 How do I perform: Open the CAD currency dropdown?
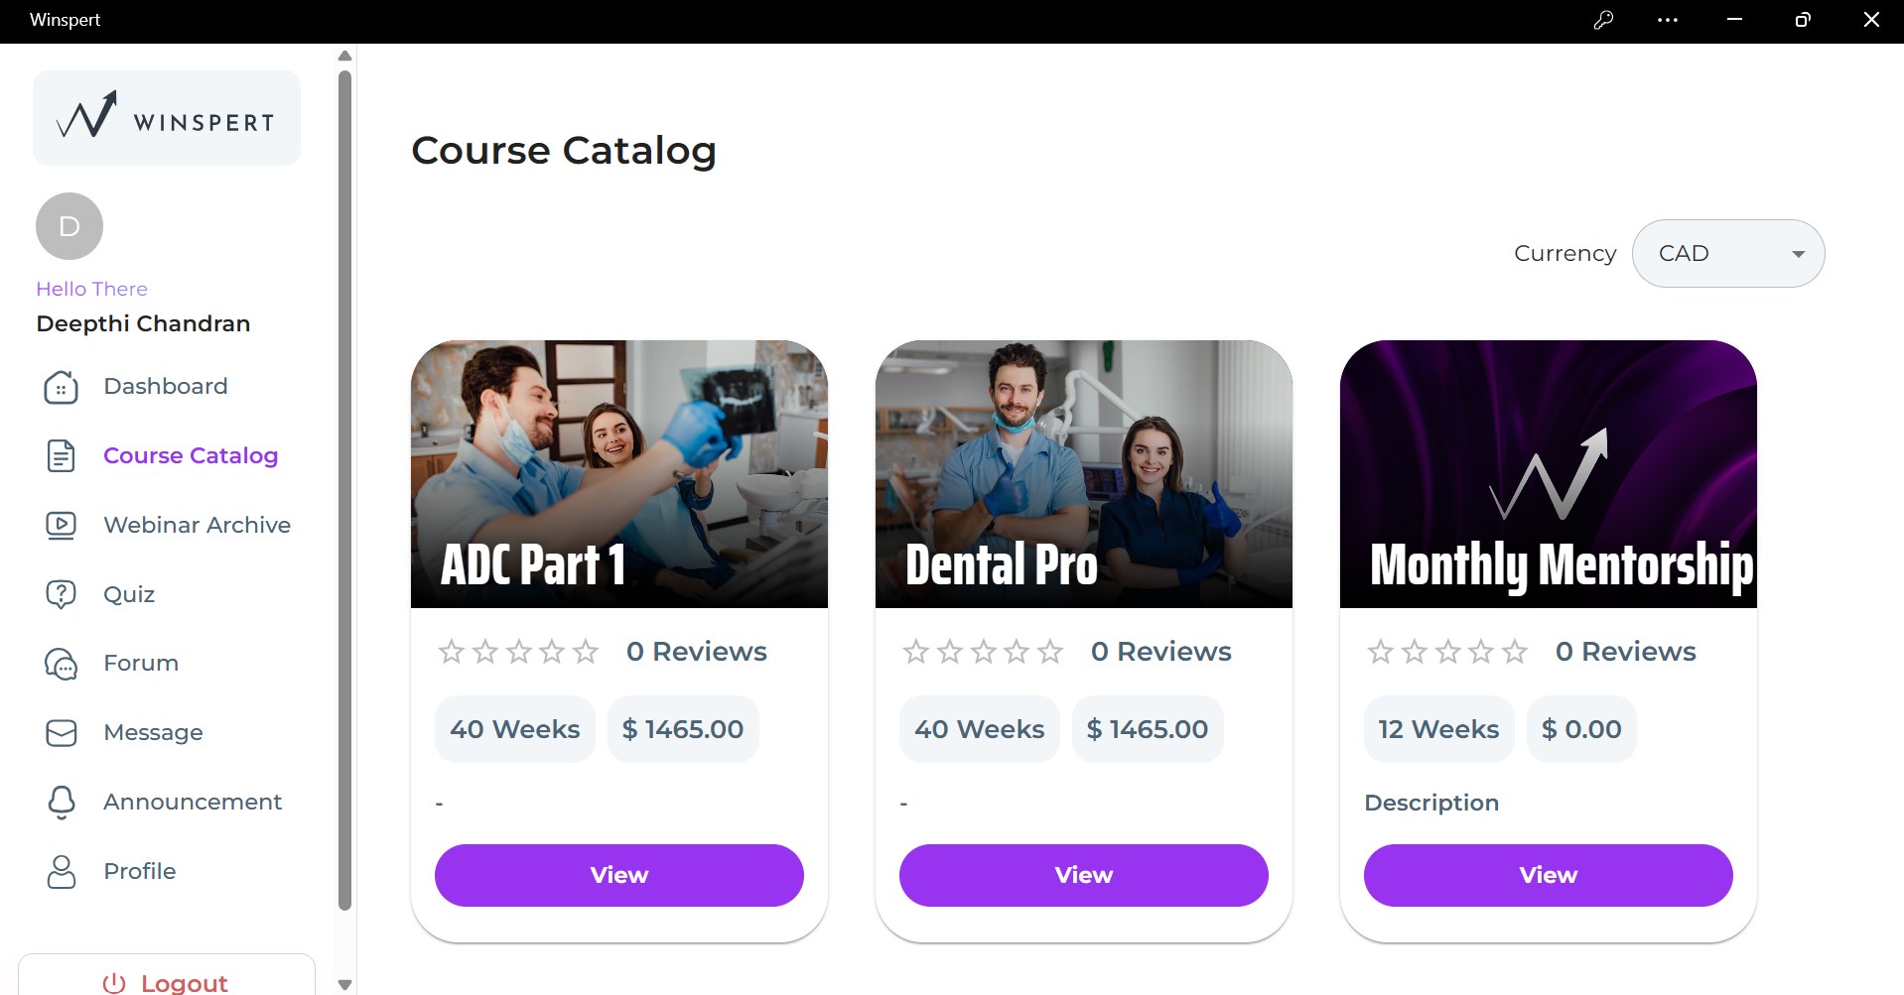pyautogui.click(x=1728, y=254)
